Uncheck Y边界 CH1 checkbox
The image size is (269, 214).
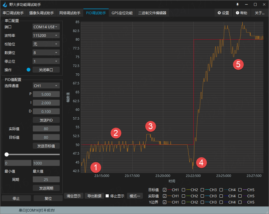tap(165, 202)
